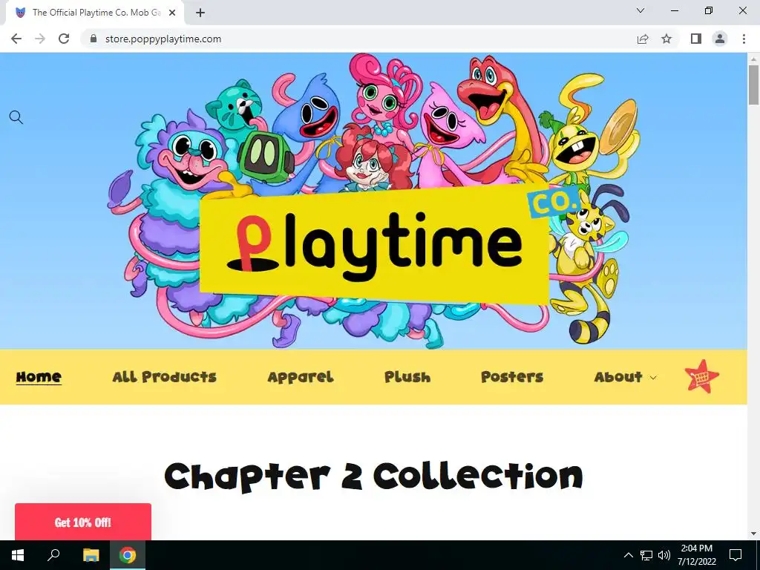This screenshot has width=760, height=570.
Task: Close the Playtime Co. browser tab
Action: tap(172, 13)
